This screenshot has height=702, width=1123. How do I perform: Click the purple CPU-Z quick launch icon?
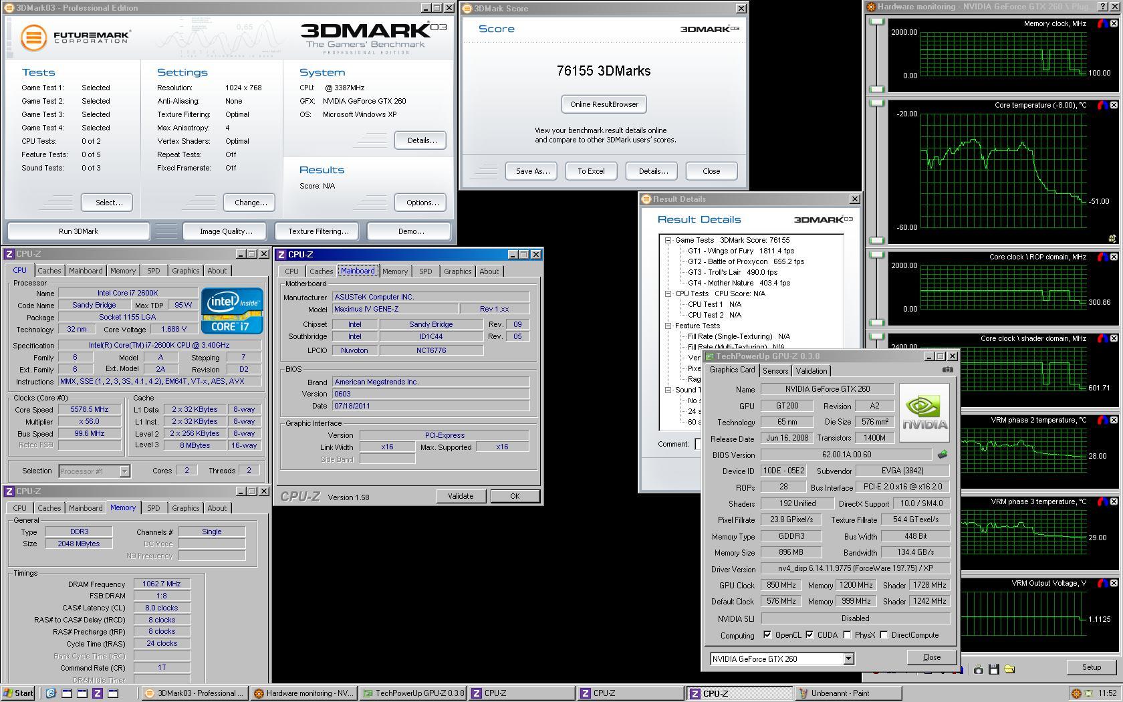point(97,693)
